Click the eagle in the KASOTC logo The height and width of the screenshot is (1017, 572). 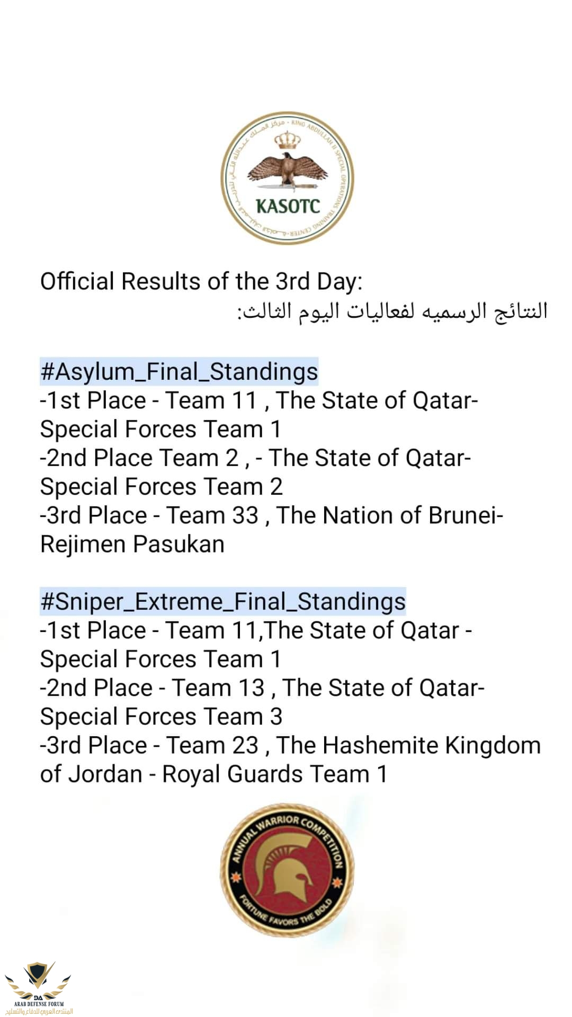click(x=287, y=171)
